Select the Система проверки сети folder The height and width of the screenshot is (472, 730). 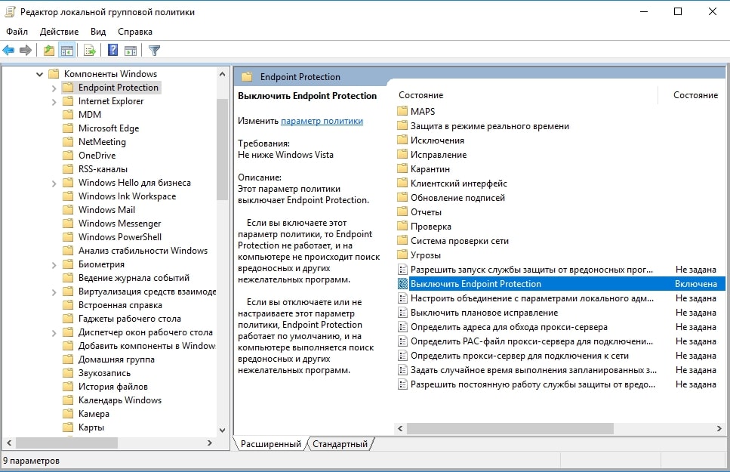click(x=460, y=240)
